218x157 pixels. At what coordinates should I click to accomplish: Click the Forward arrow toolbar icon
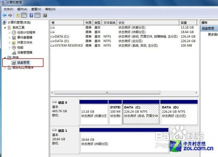[10, 15]
